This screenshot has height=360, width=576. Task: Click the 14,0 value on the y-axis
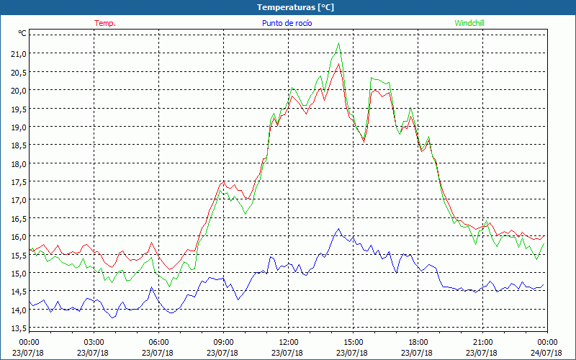coord(19,310)
